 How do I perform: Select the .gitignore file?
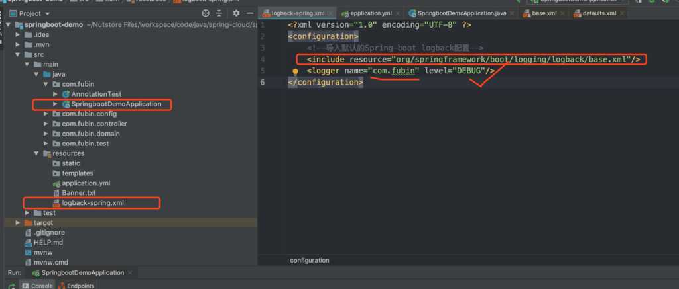tap(49, 232)
